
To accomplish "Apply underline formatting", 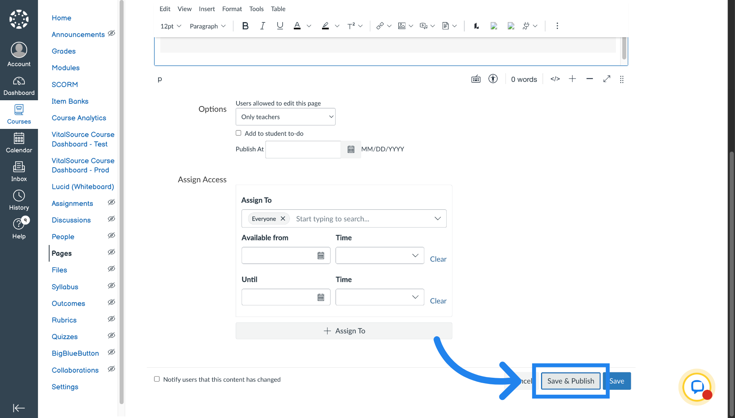I will coord(280,26).
